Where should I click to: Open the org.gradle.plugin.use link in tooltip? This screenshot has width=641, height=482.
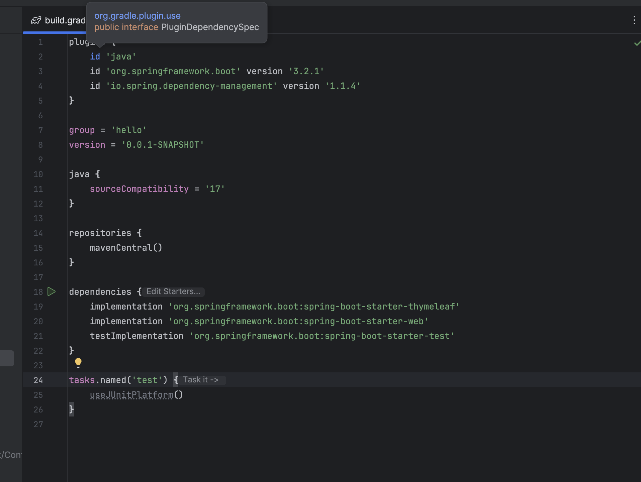point(138,16)
